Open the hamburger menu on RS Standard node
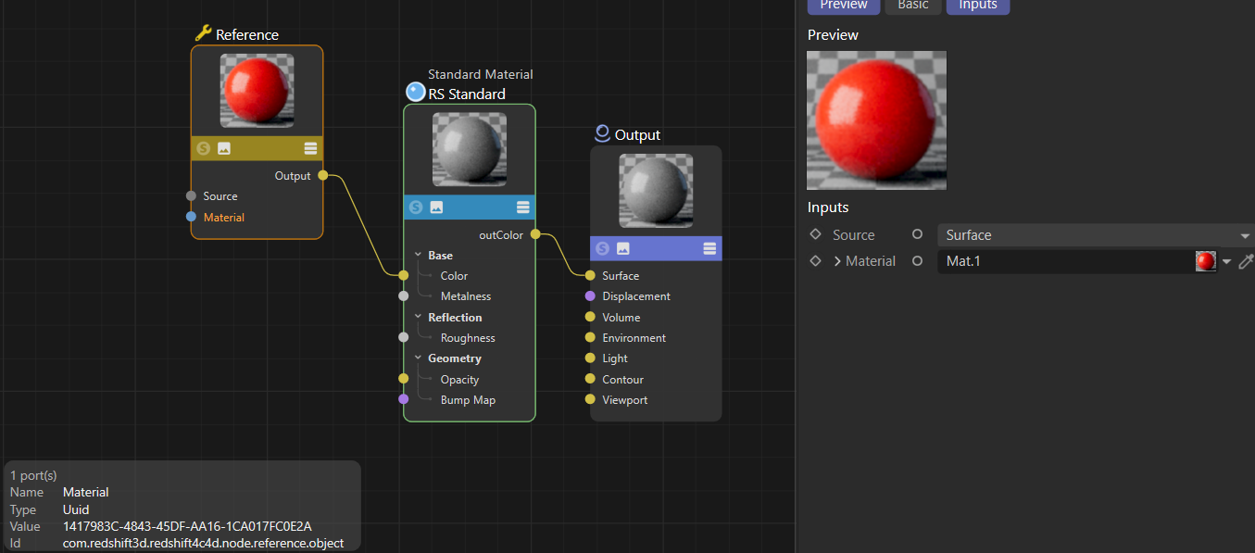 tap(523, 207)
